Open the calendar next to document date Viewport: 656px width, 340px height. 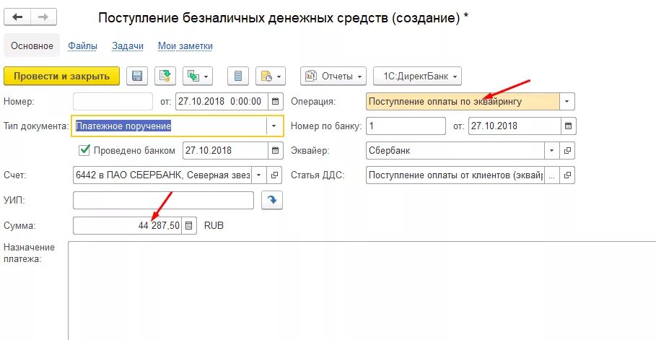coord(275,101)
